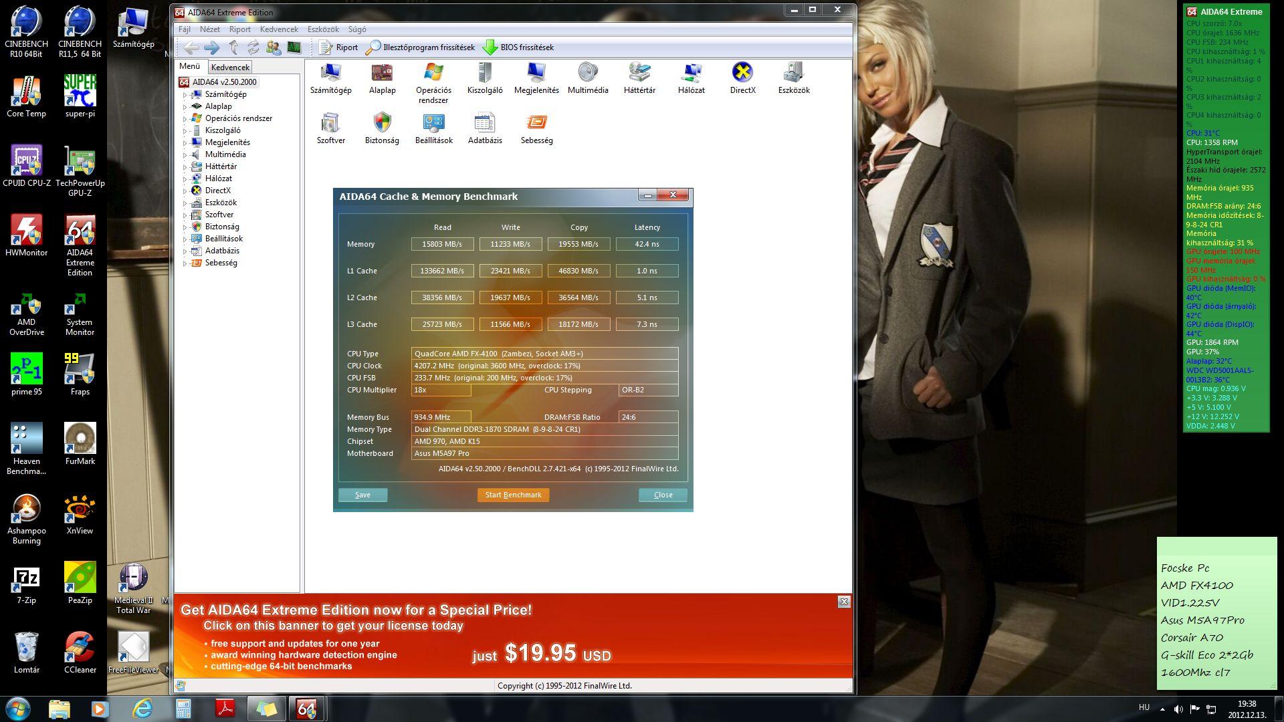Viewport: 1284px width, 722px height.
Task: Open the Multimédia speaker icon
Action: coord(588,78)
